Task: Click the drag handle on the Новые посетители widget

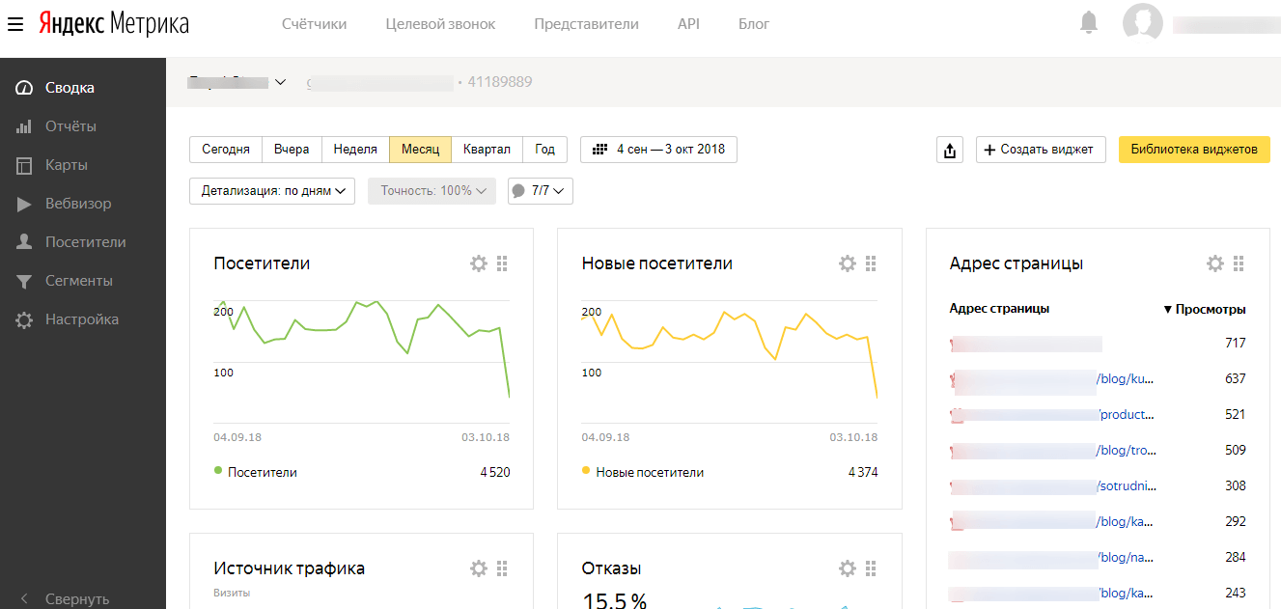Action: [871, 263]
